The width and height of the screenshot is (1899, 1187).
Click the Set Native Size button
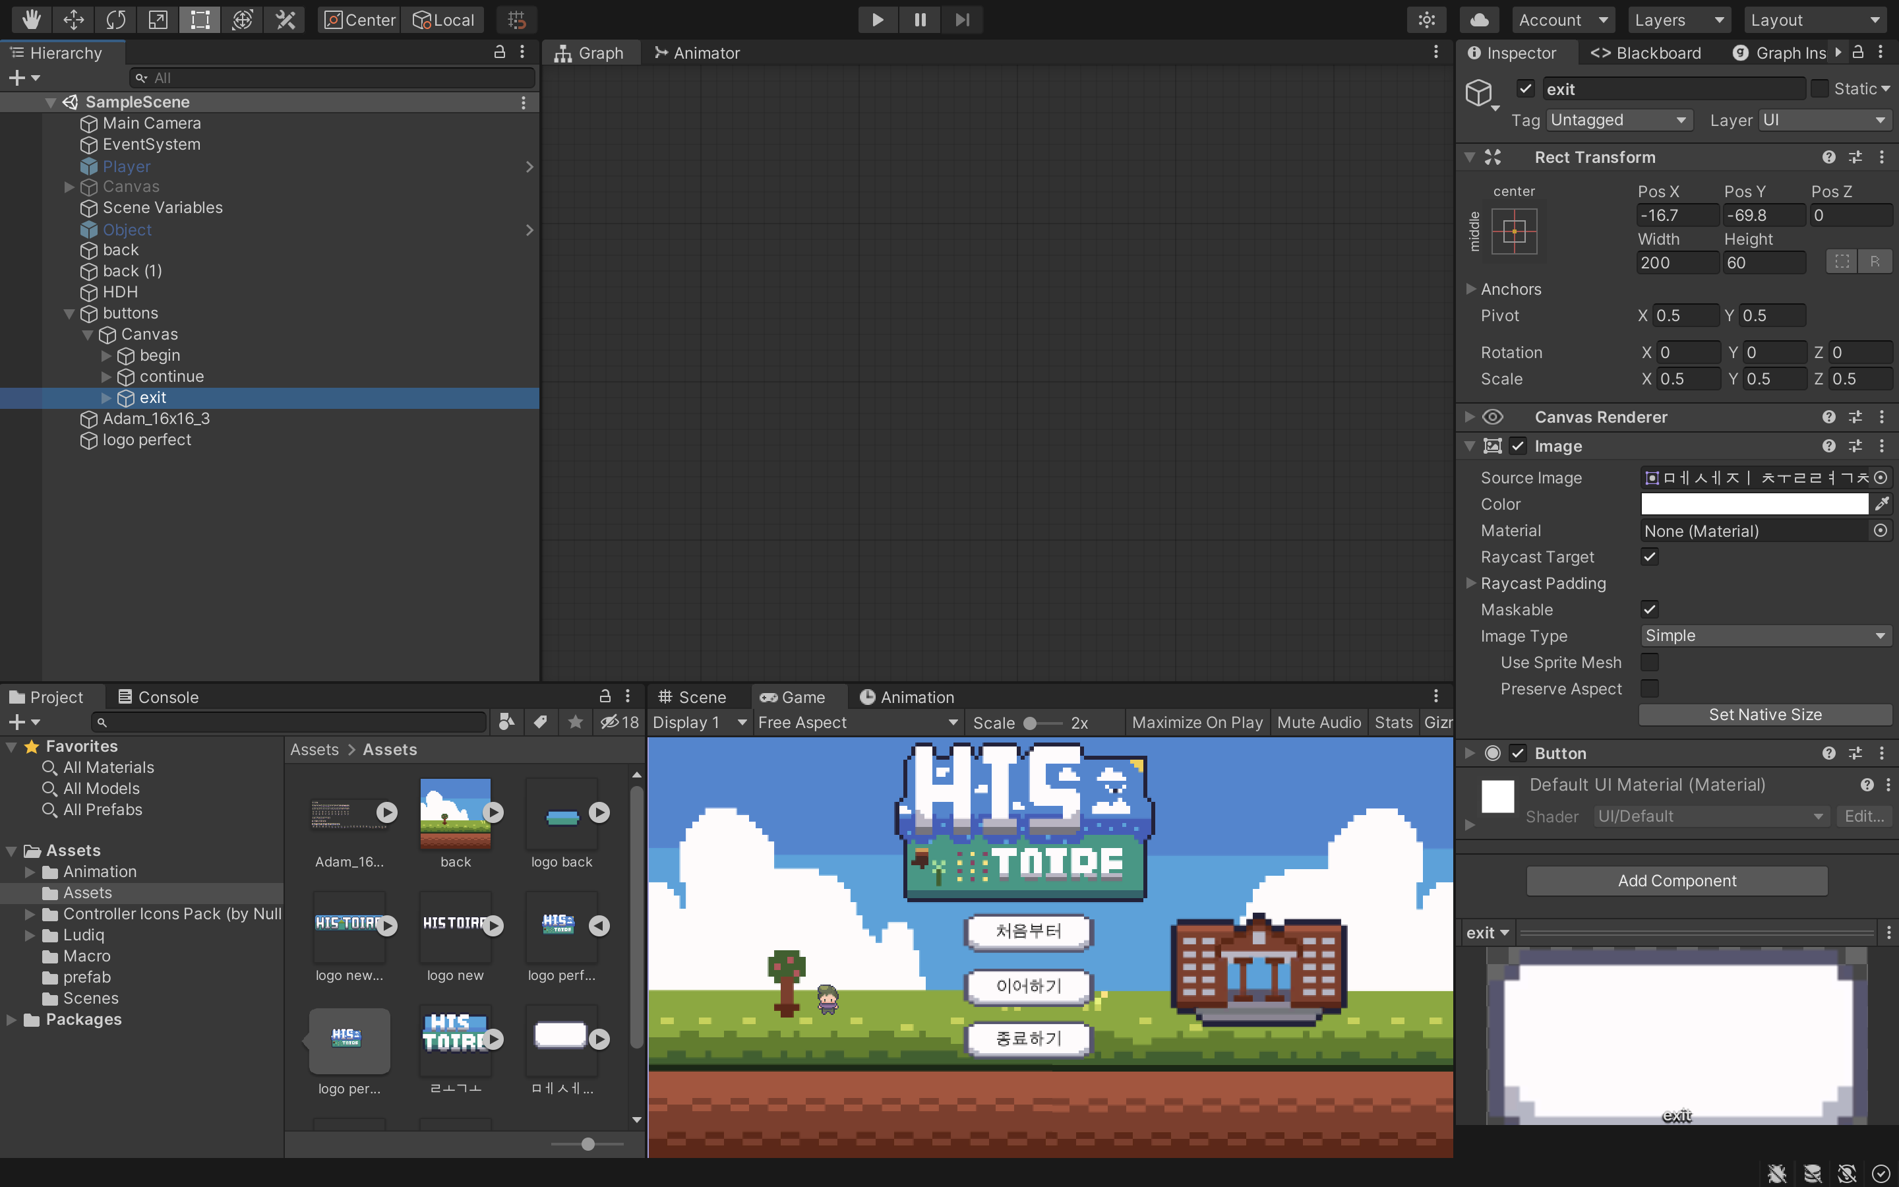coord(1764,714)
